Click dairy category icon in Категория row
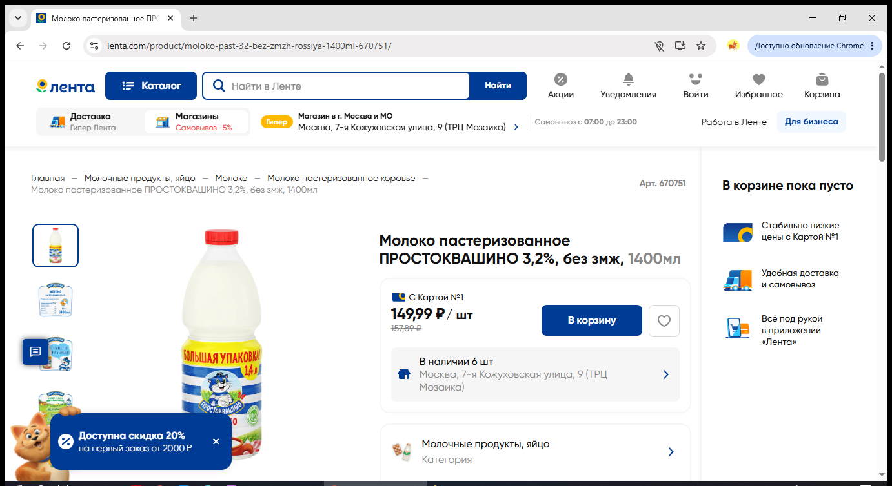 403,452
